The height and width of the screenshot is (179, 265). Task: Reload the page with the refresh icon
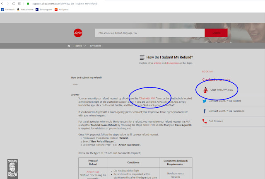tap(14, 4)
